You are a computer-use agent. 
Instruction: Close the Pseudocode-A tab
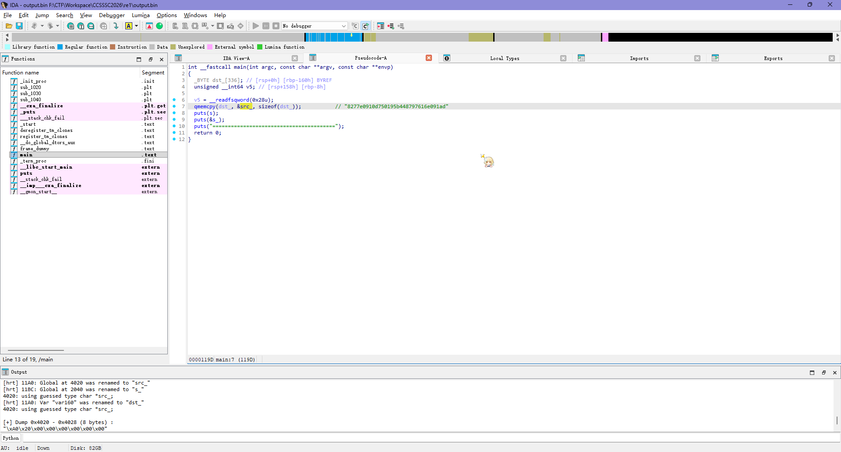(x=429, y=58)
